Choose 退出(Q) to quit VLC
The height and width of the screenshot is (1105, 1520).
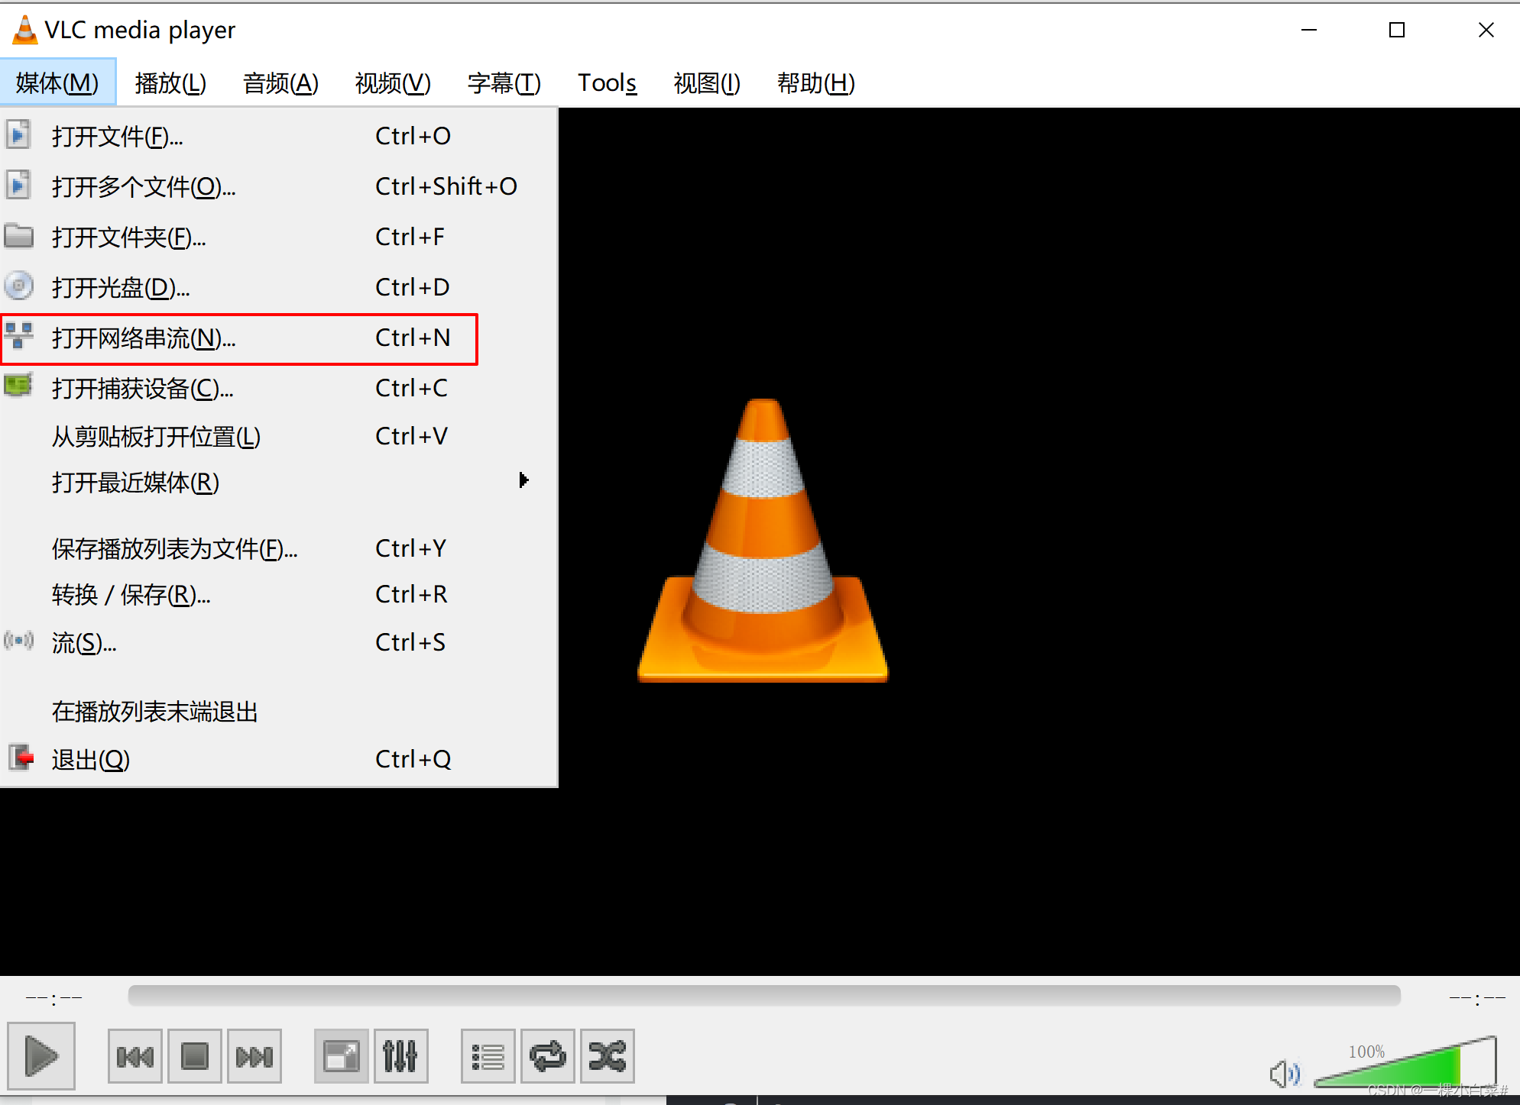pos(279,759)
